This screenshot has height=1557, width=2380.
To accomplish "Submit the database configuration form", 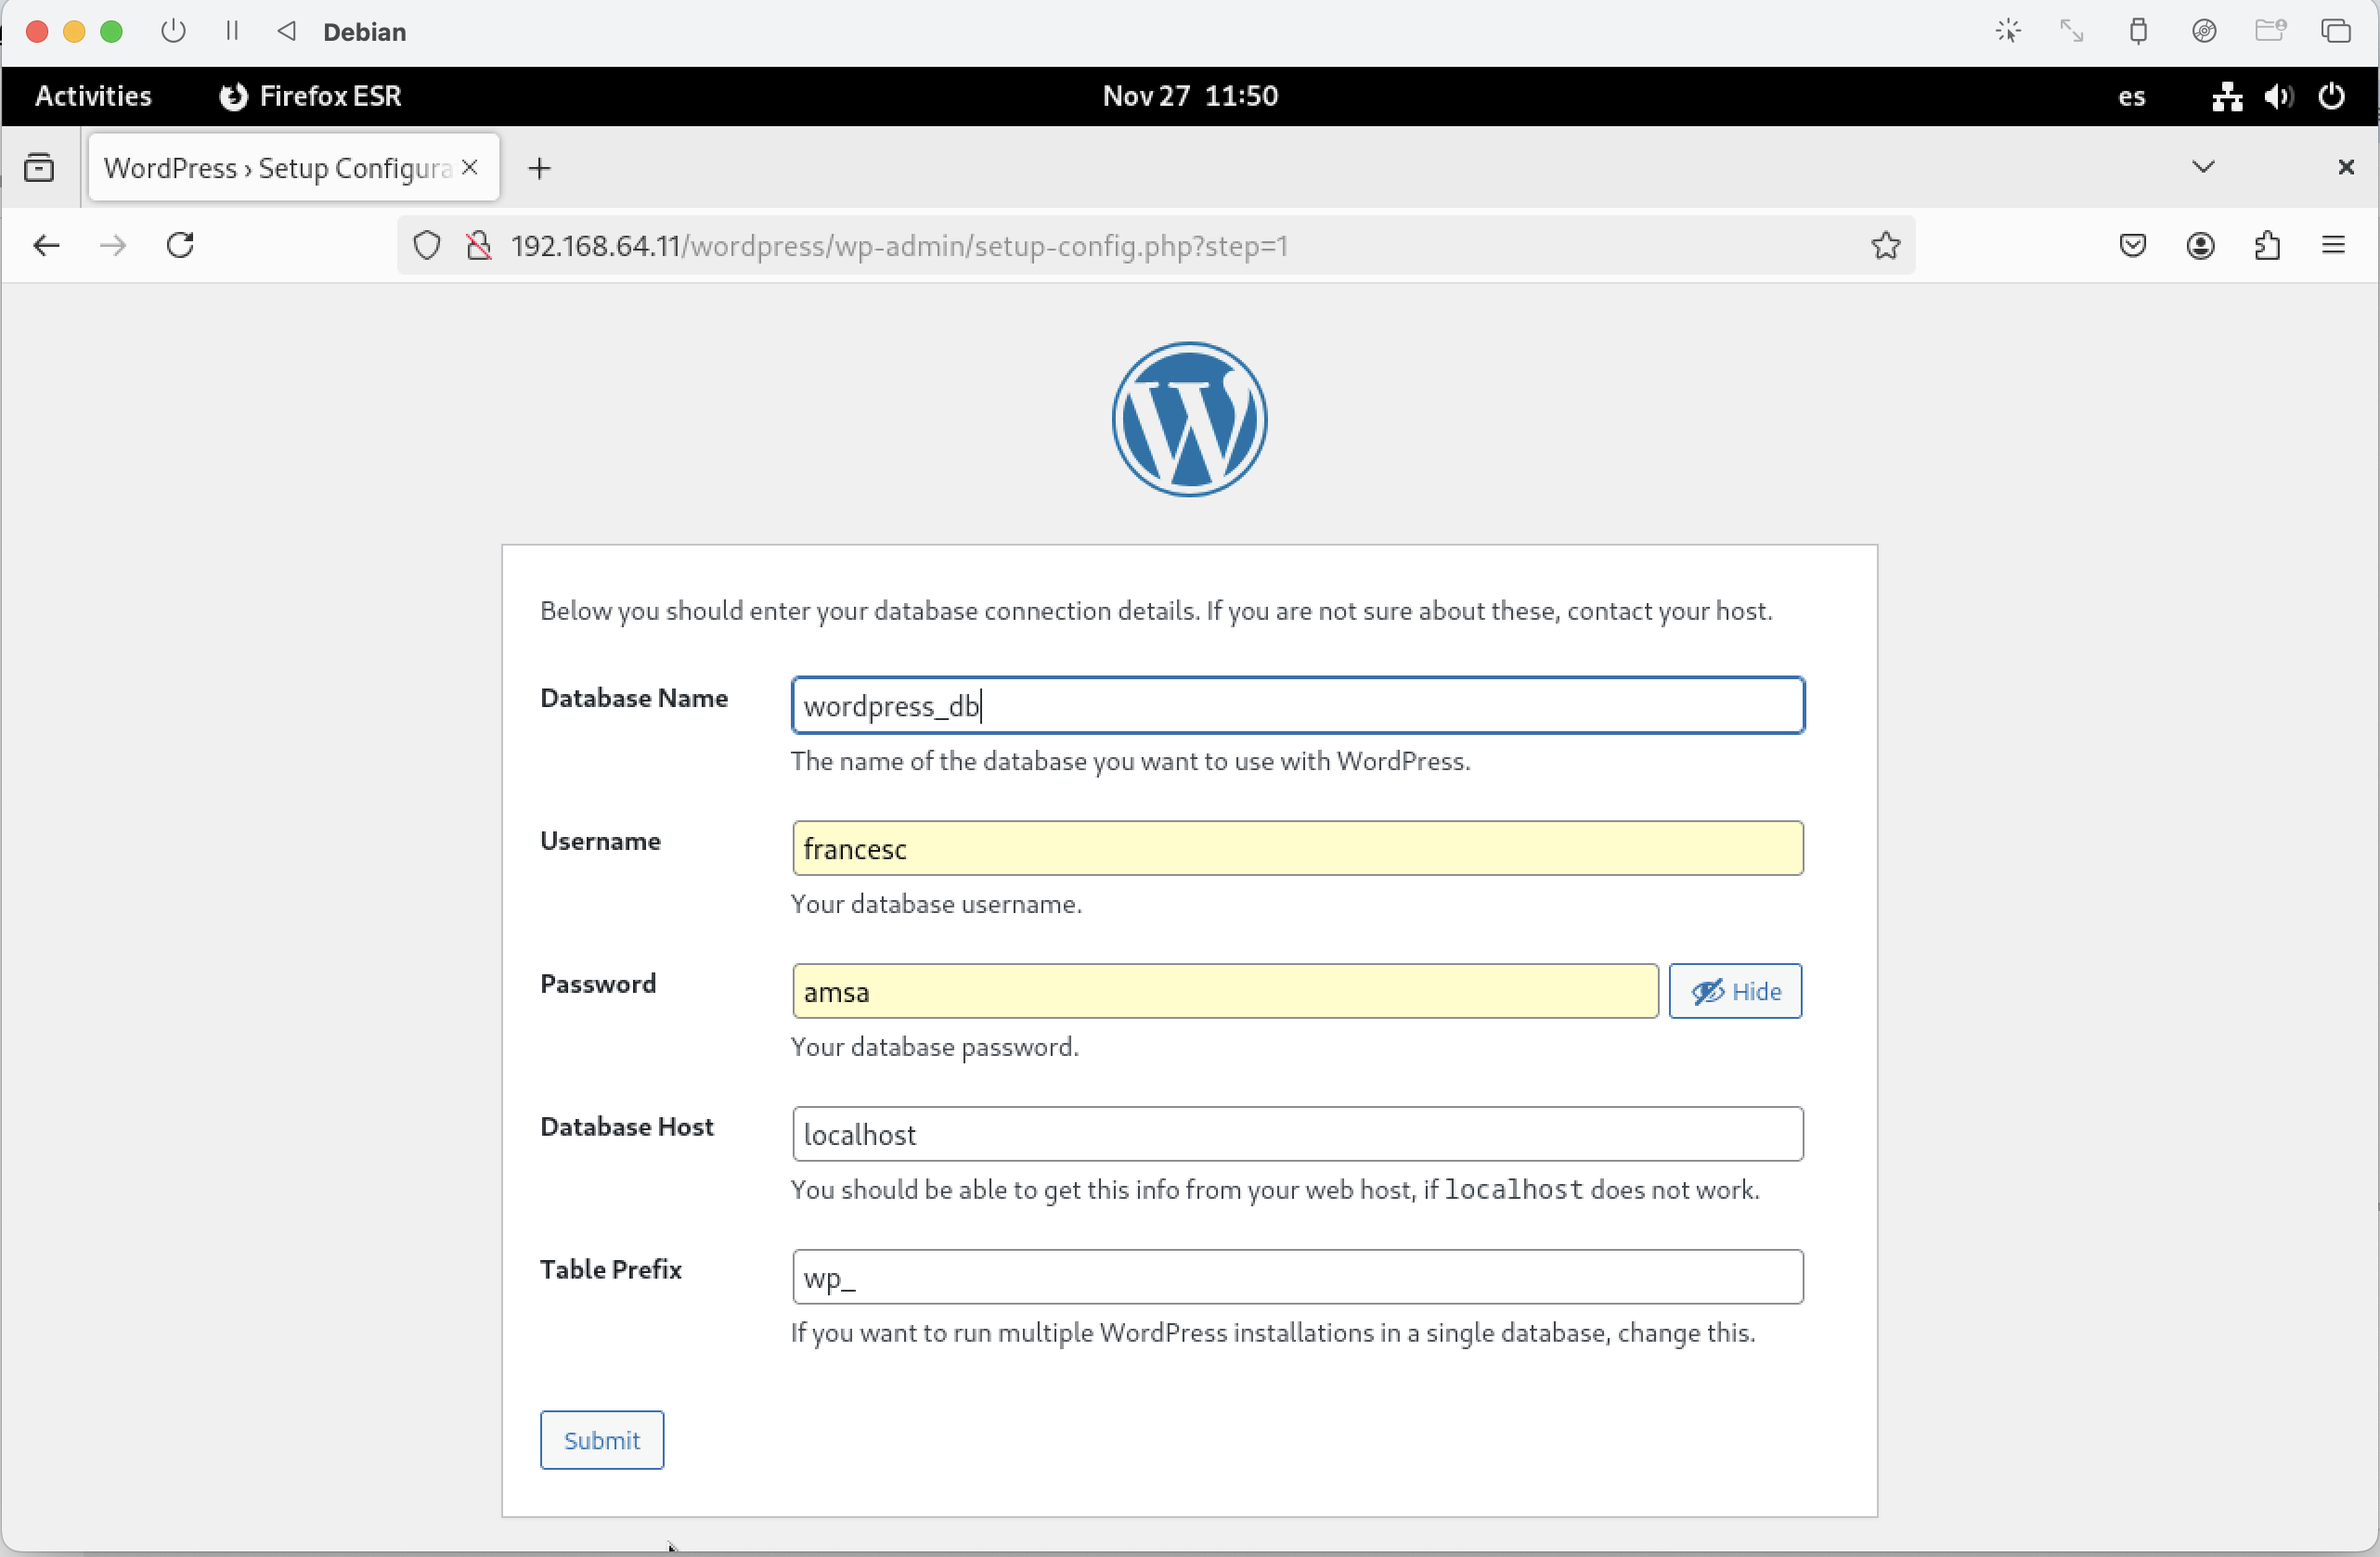I will click(601, 1439).
